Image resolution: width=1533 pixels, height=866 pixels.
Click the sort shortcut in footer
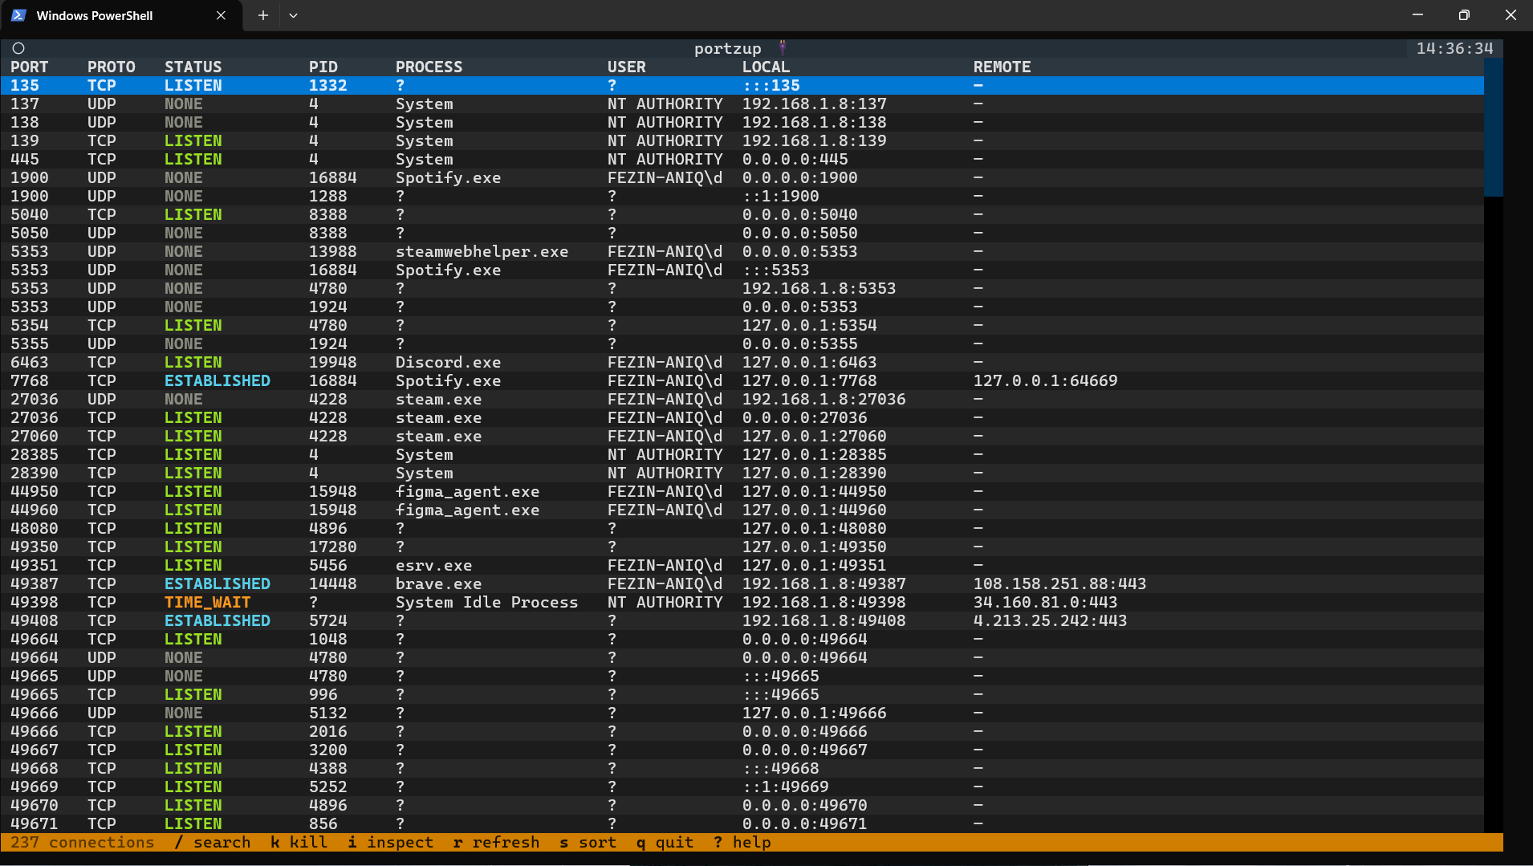588,843
